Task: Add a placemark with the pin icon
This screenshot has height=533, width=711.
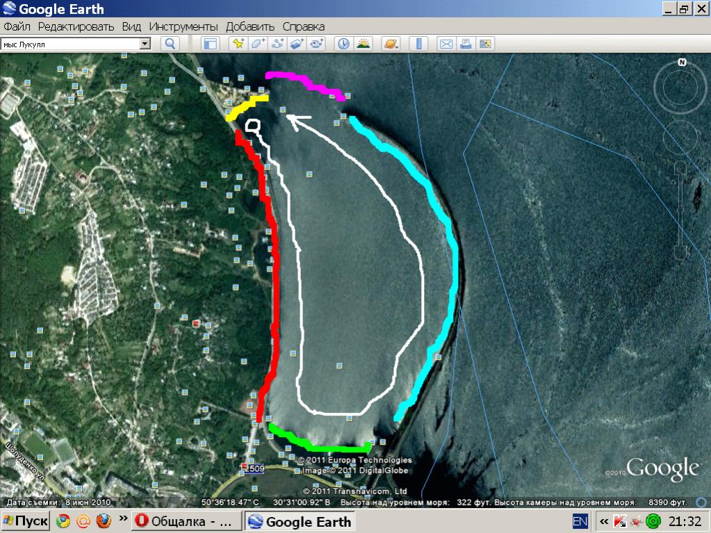Action: 238,44
